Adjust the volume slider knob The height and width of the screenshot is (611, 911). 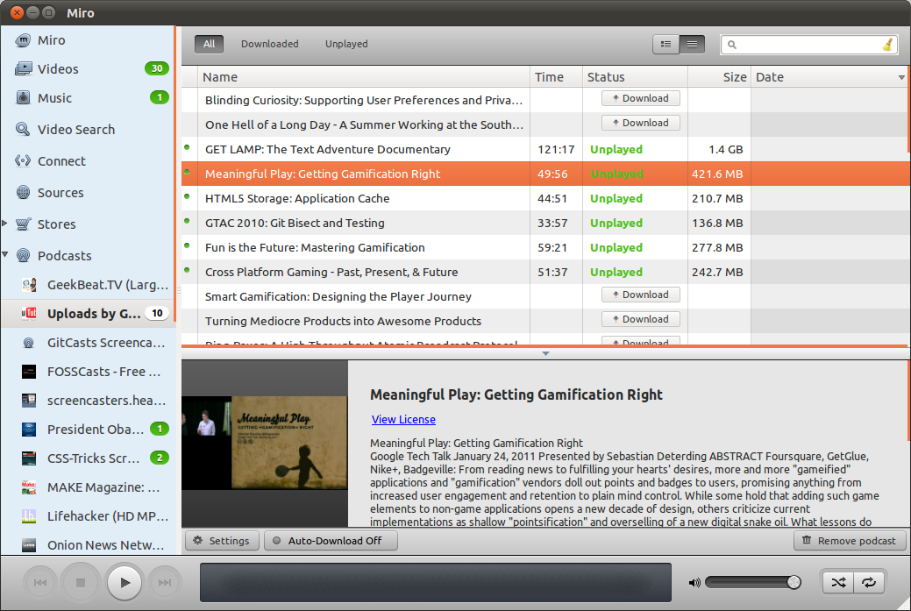point(794,582)
